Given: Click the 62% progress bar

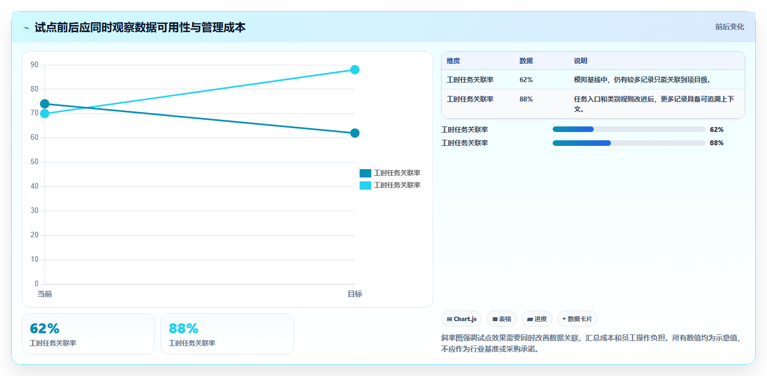Looking at the screenshot, I should point(629,129).
